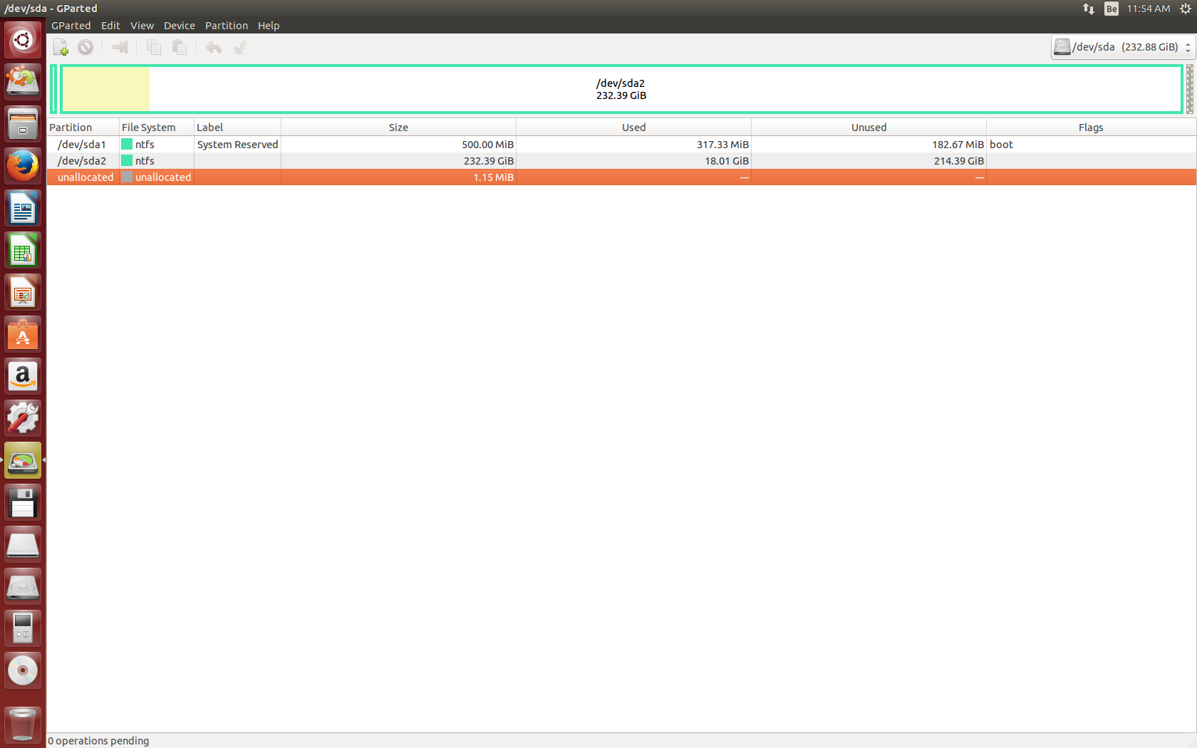This screenshot has width=1197, height=748.
Task: Open LibreOffice Impress from the launcher
Action: pos(23,292)
